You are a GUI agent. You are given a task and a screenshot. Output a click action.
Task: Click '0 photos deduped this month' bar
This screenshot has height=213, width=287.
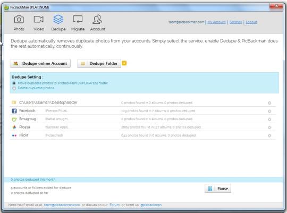143,180
